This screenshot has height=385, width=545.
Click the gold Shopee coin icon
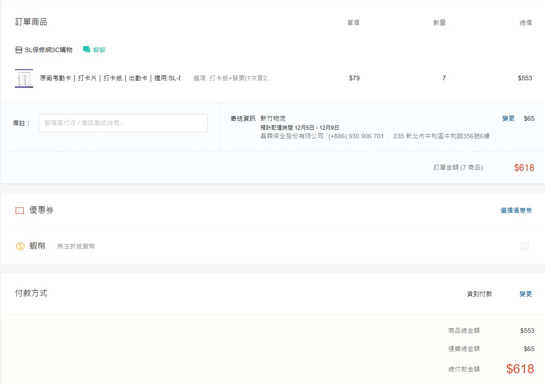(20, 246)
